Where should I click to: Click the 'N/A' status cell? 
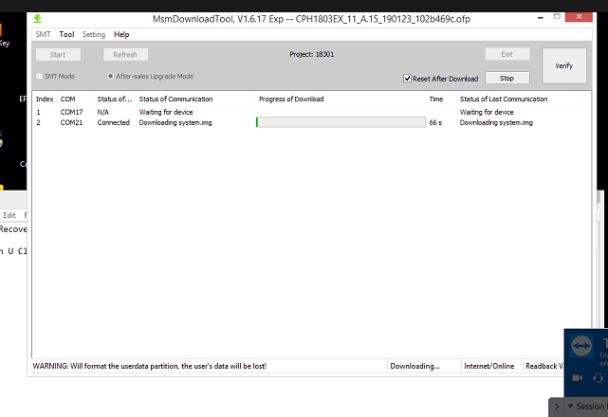coord(103,112)
